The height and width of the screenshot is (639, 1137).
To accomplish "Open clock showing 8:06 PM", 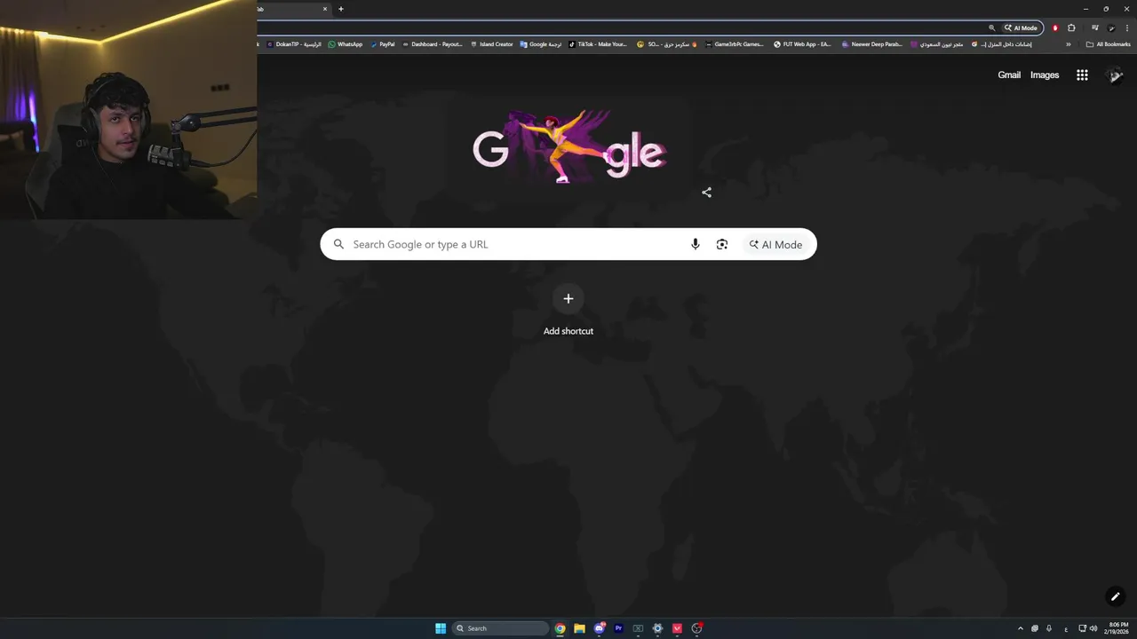I will 1117,628.
